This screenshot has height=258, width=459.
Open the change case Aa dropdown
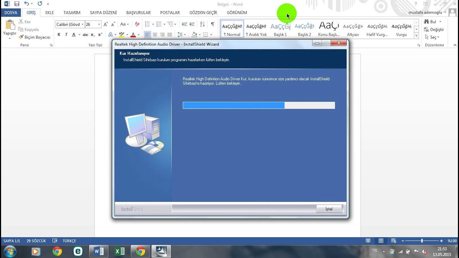pyautogui.click(x=124, y=24)
